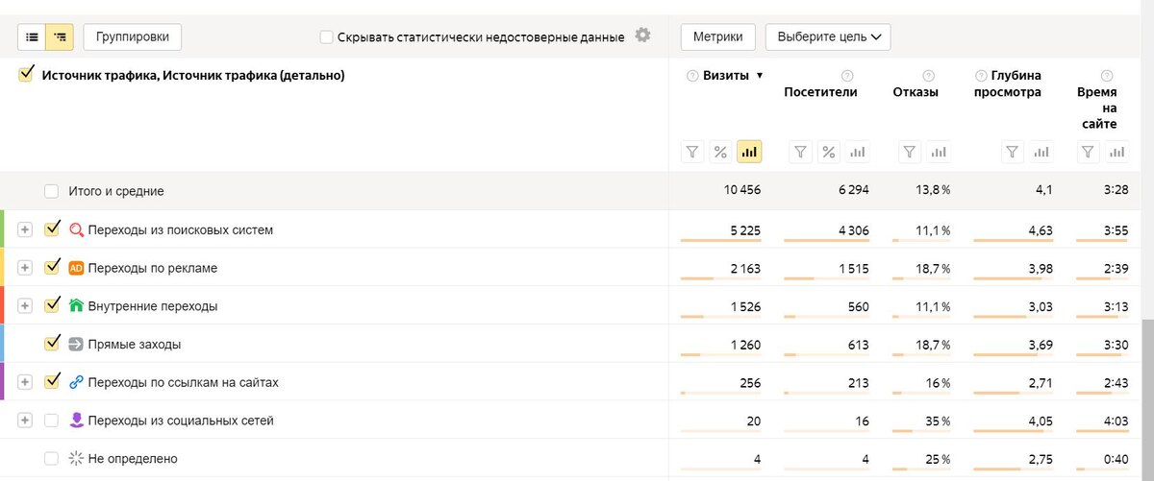
Task: Open Метрики button
Action: [x=717, y=37]
